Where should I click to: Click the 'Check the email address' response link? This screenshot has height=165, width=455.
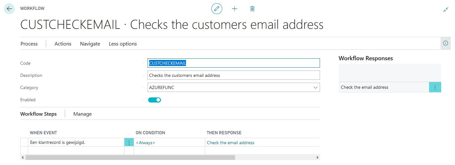(231, 143)
